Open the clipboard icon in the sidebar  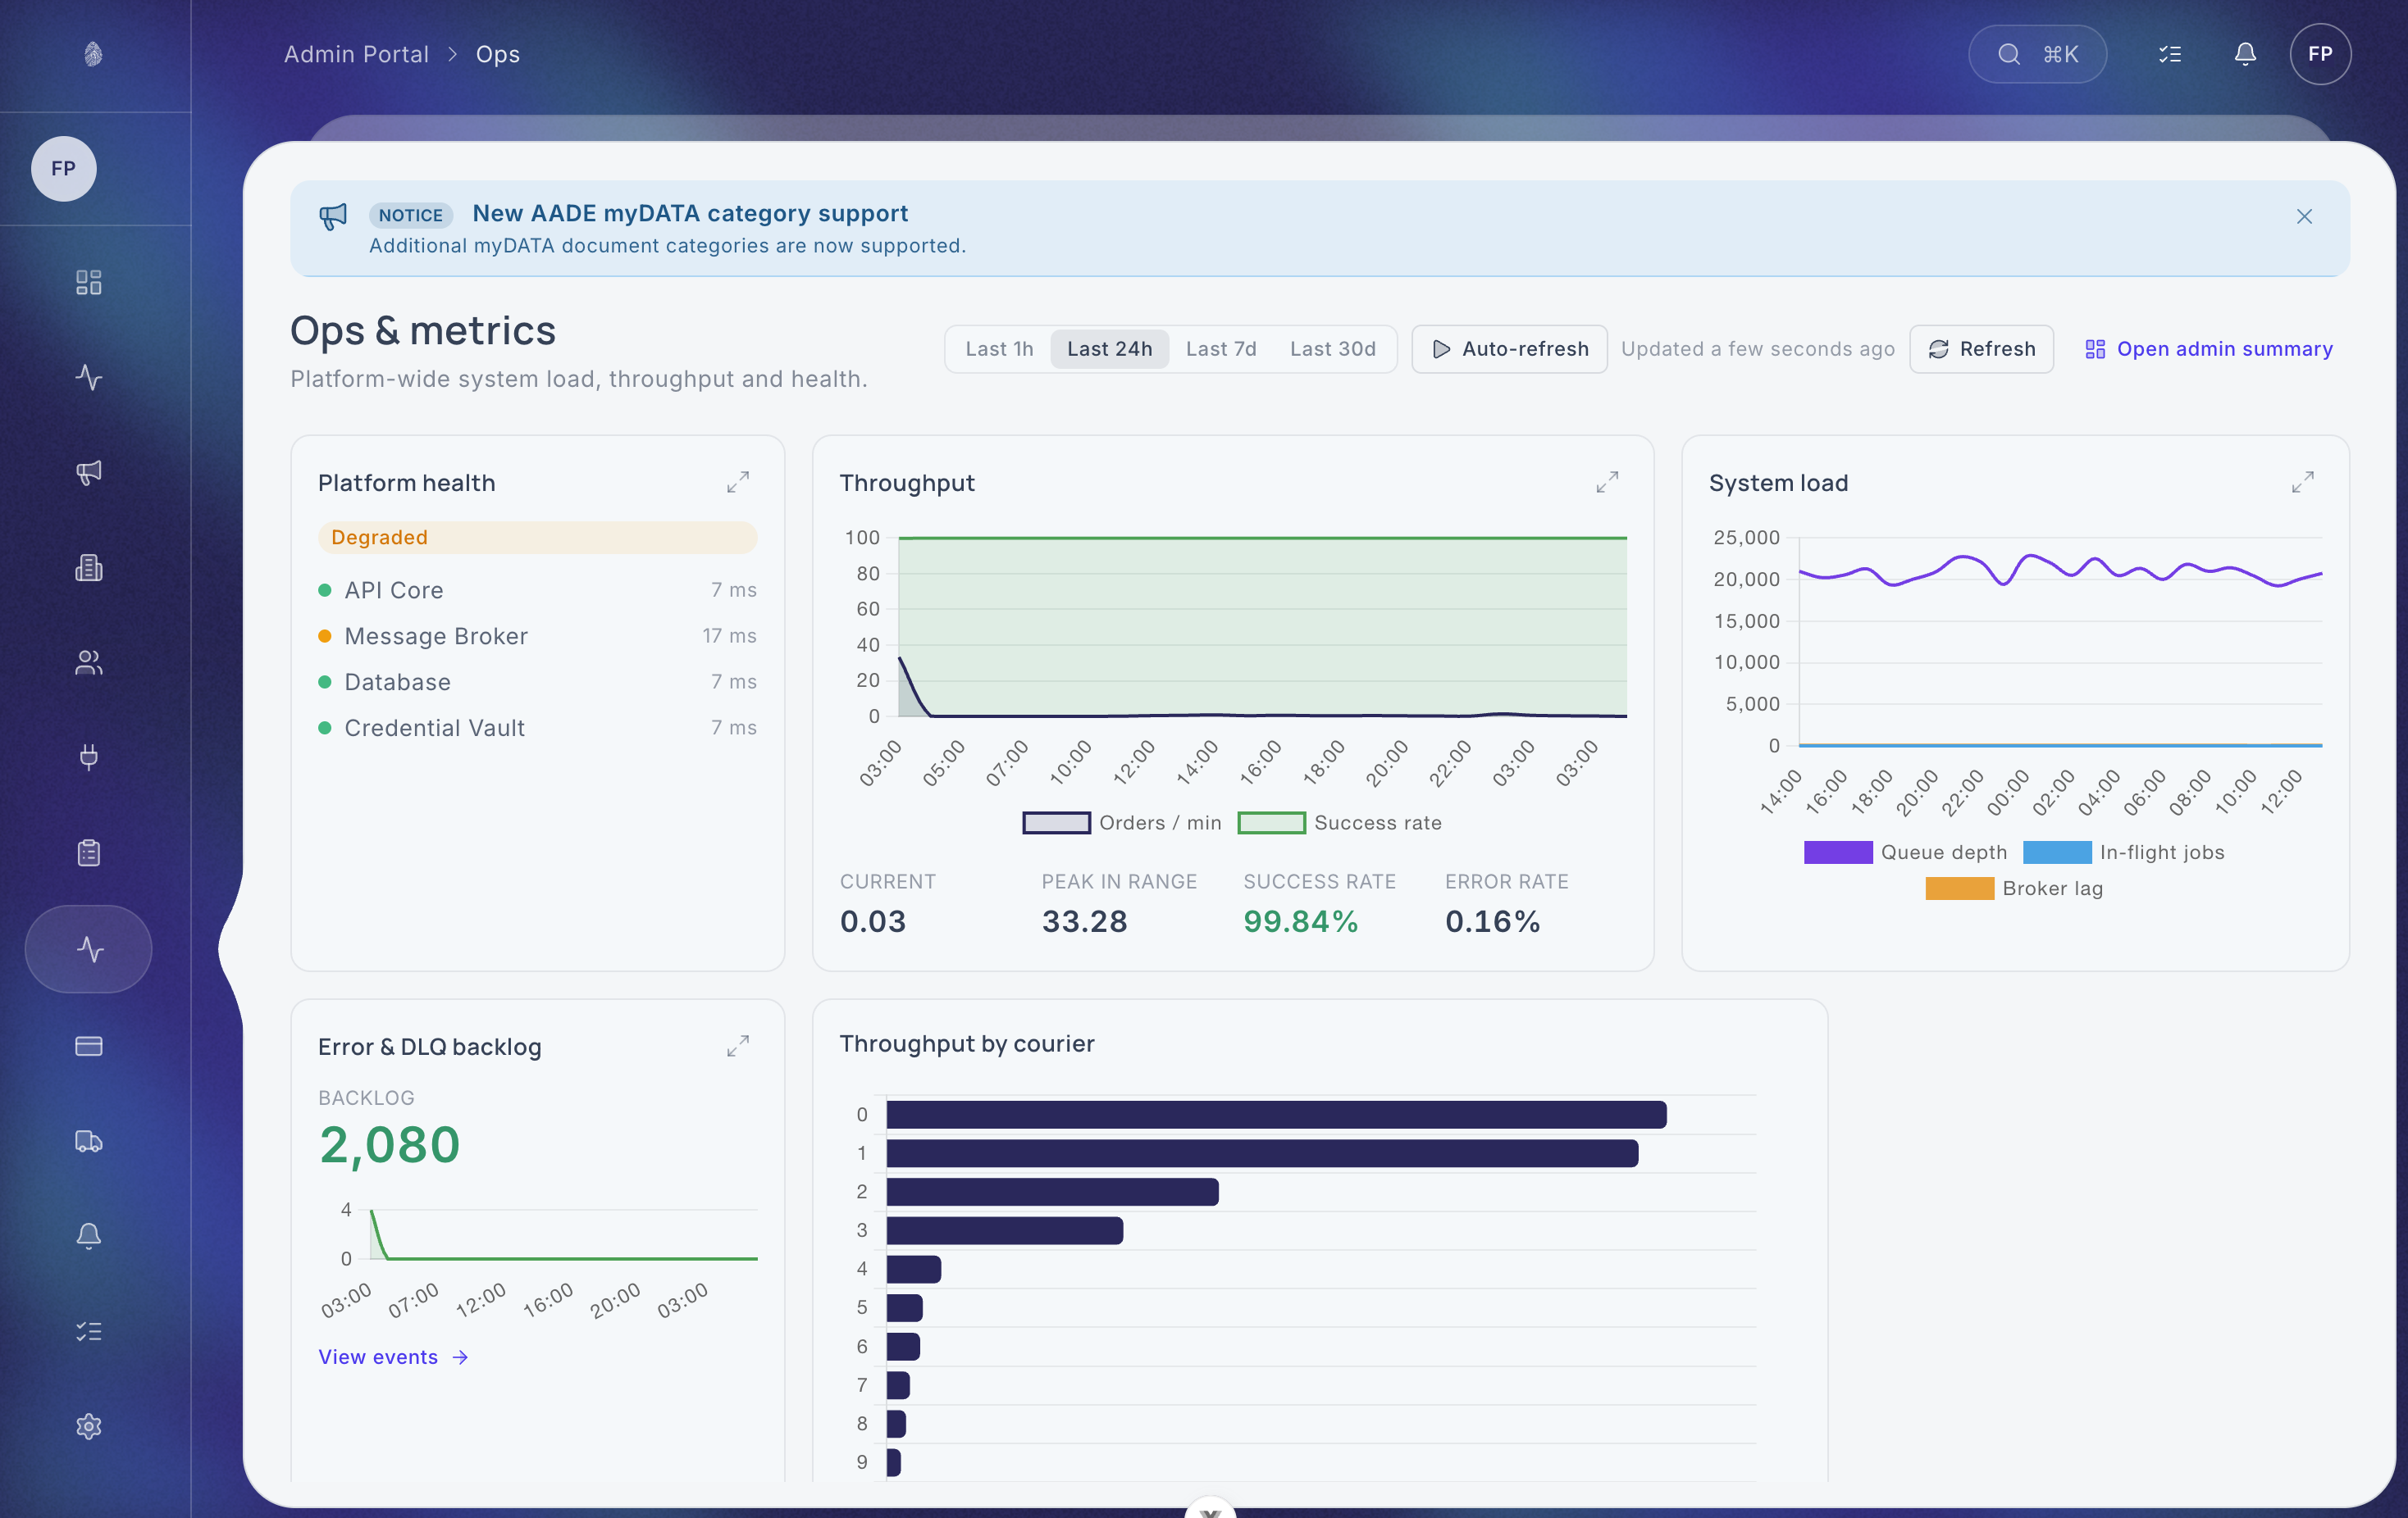click(89, 852)
